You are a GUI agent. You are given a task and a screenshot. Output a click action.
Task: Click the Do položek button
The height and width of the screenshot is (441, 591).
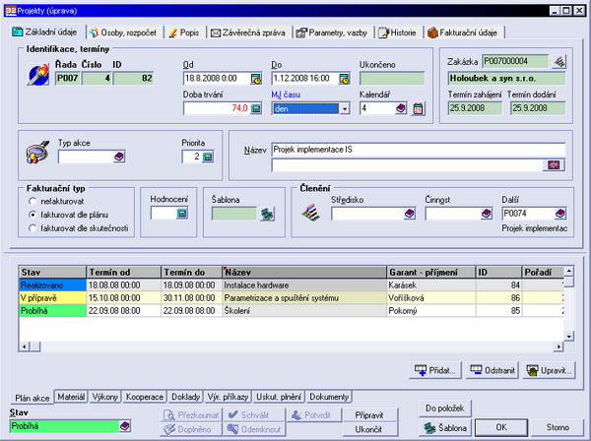click(445, 409)
